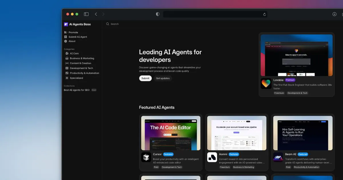Click the Premium badge on Lovable

[x=290, y=80]
